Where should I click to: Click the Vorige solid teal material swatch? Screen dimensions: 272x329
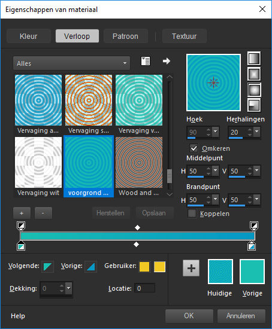(x=252, y=272)
